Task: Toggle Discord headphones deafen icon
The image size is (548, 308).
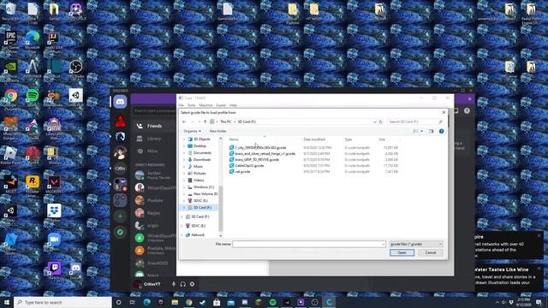Action: click(182, 284)
